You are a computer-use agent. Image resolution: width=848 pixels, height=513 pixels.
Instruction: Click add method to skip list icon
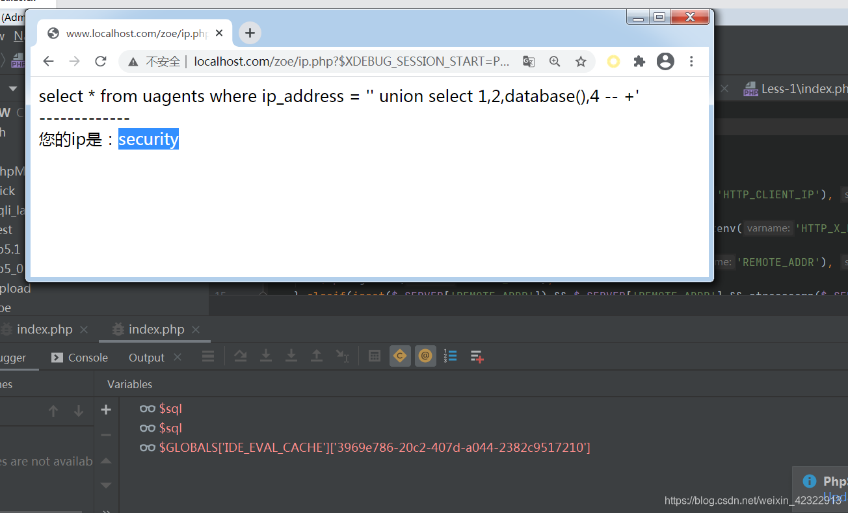tap(477, 356)
